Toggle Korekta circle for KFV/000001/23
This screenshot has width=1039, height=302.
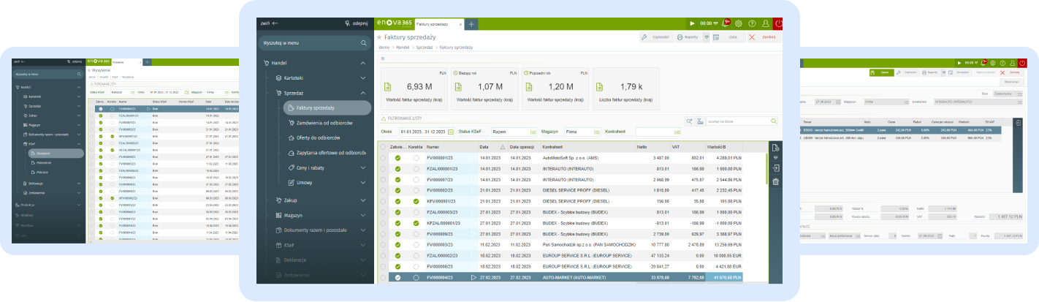[x=416, y=201]
